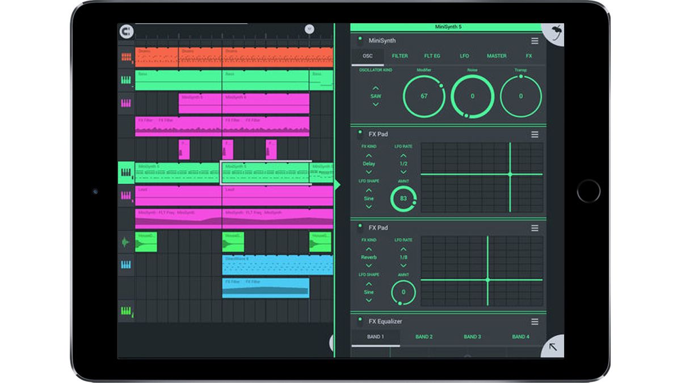Viewport: 681px width, 383px height.
Task: Click the expand arrow in the bottom-right corner
Action: click(553, 347)
